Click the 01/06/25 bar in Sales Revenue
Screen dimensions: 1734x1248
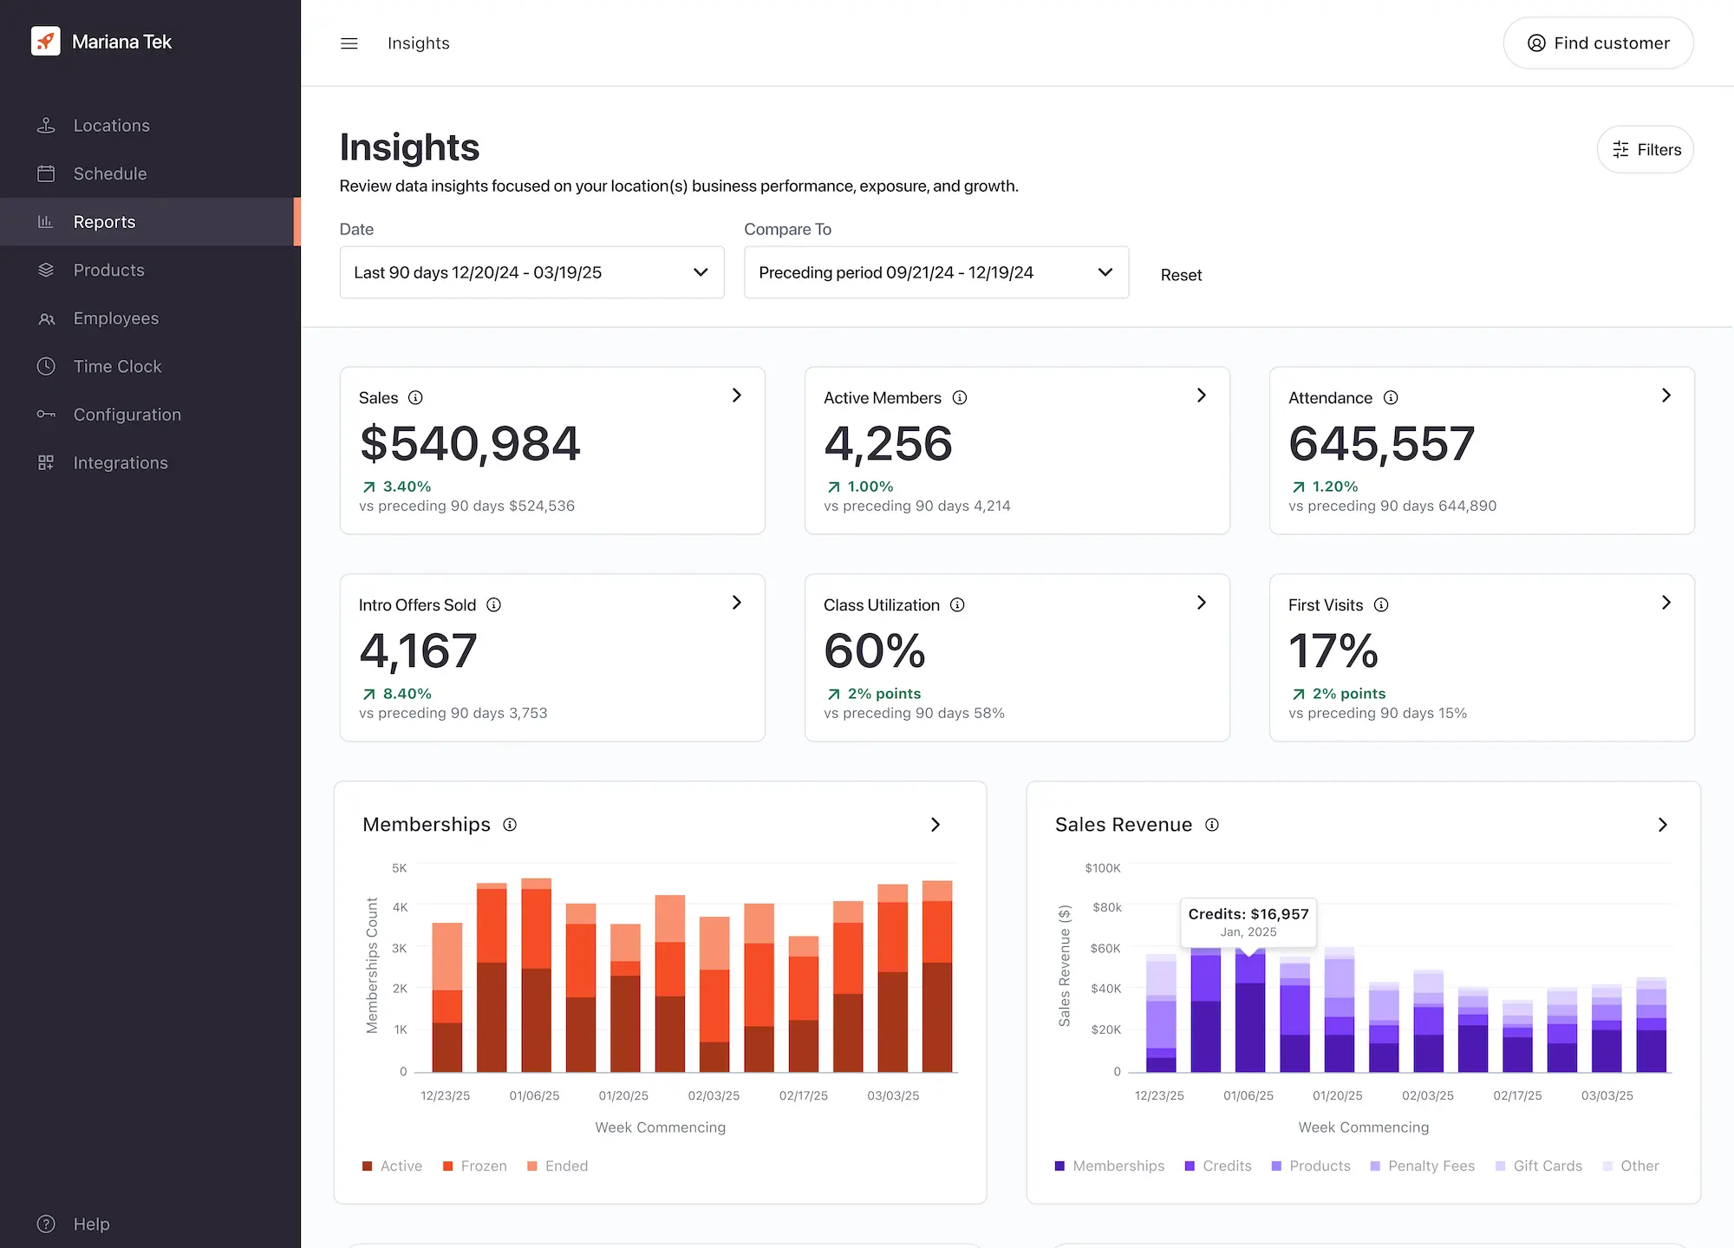pyautogui.click(x=1249, y=1023)
